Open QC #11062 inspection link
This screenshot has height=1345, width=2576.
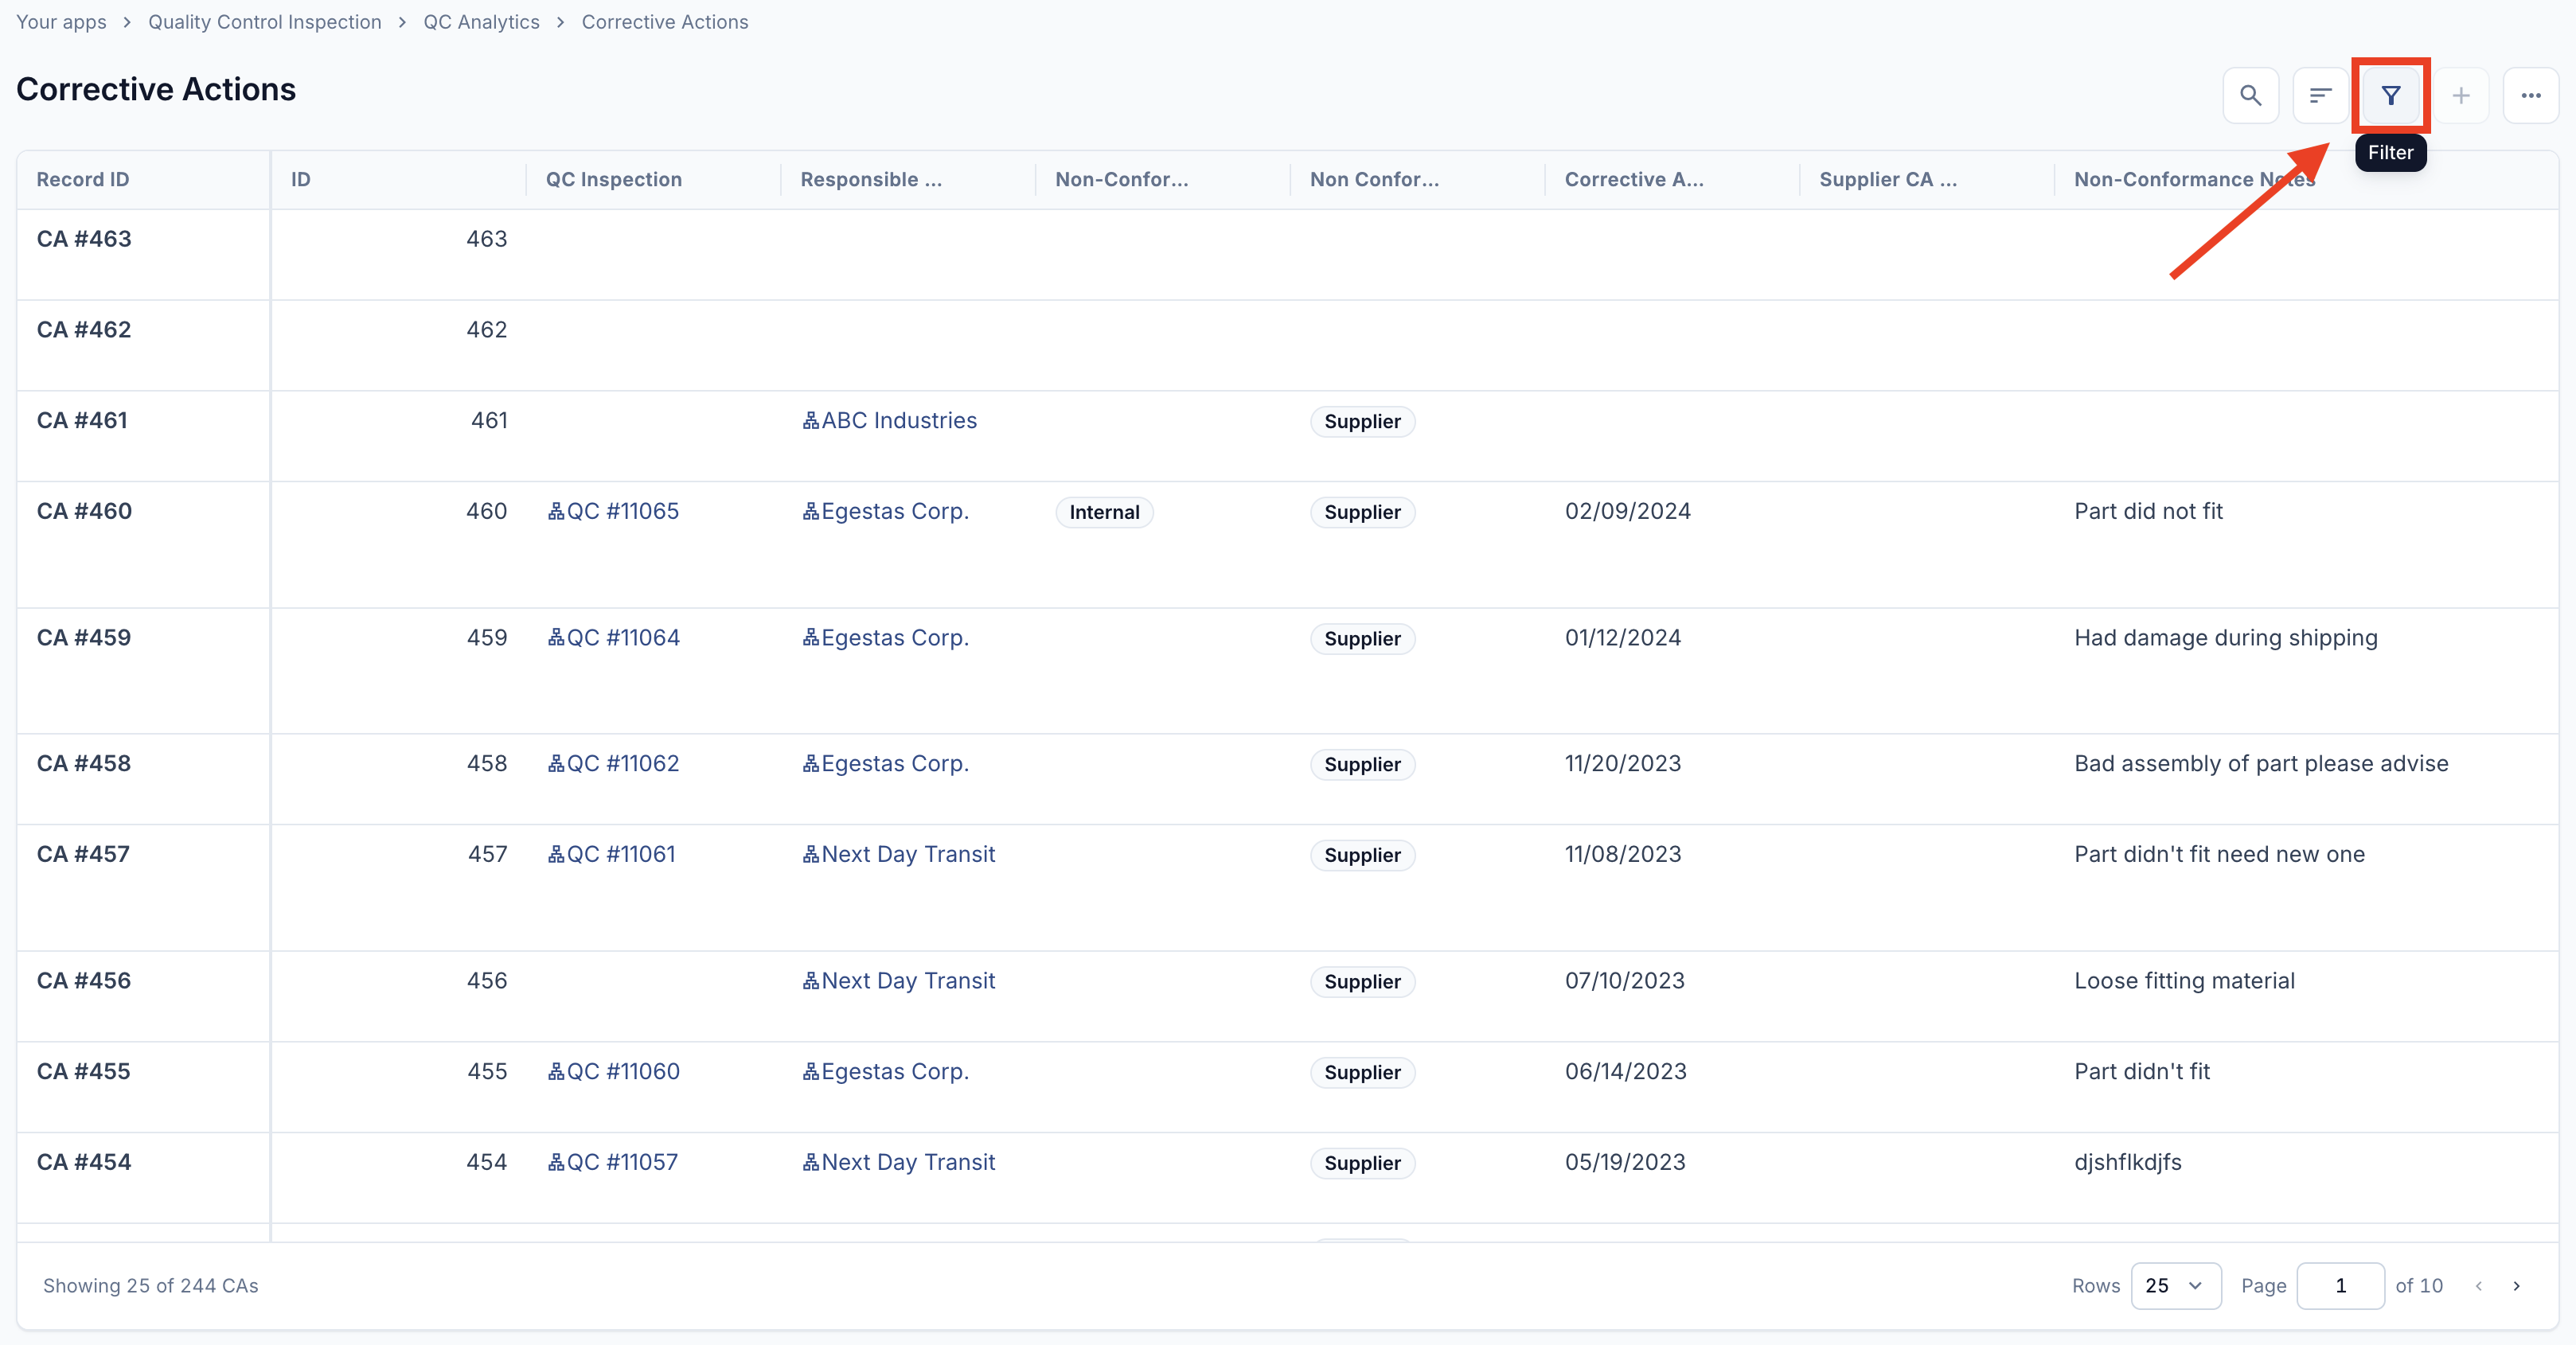[614, 764]
